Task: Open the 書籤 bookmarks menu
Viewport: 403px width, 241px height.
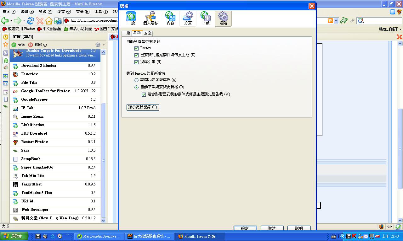Action: point(82,12)
